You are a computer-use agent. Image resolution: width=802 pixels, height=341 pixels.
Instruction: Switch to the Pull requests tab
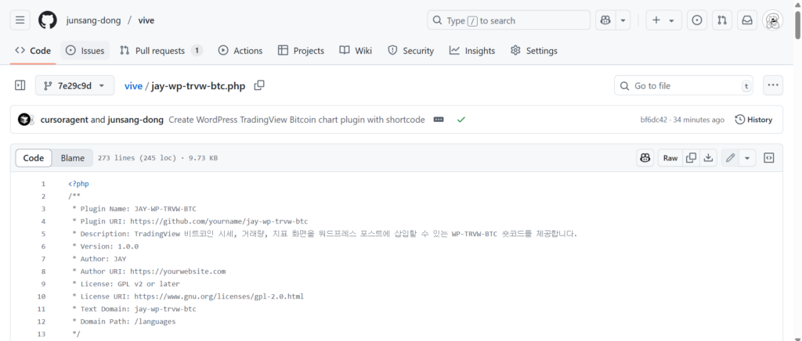click(x=161, y=51)
